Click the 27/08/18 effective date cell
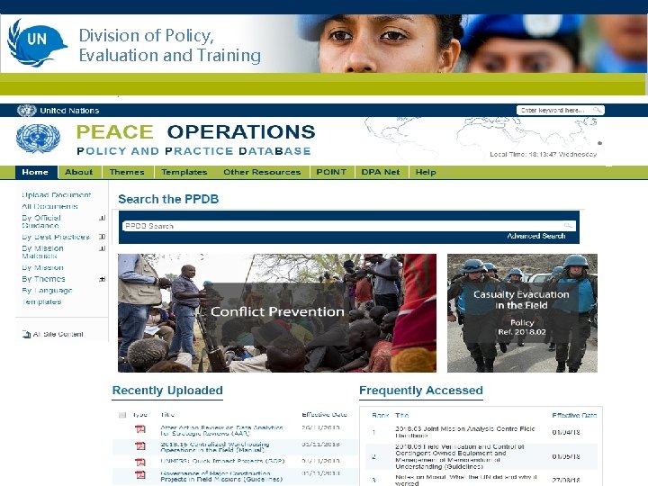Image resolution: width=648 pixels, height=486 pixels. pyautogui.click(x=566, y=480)
